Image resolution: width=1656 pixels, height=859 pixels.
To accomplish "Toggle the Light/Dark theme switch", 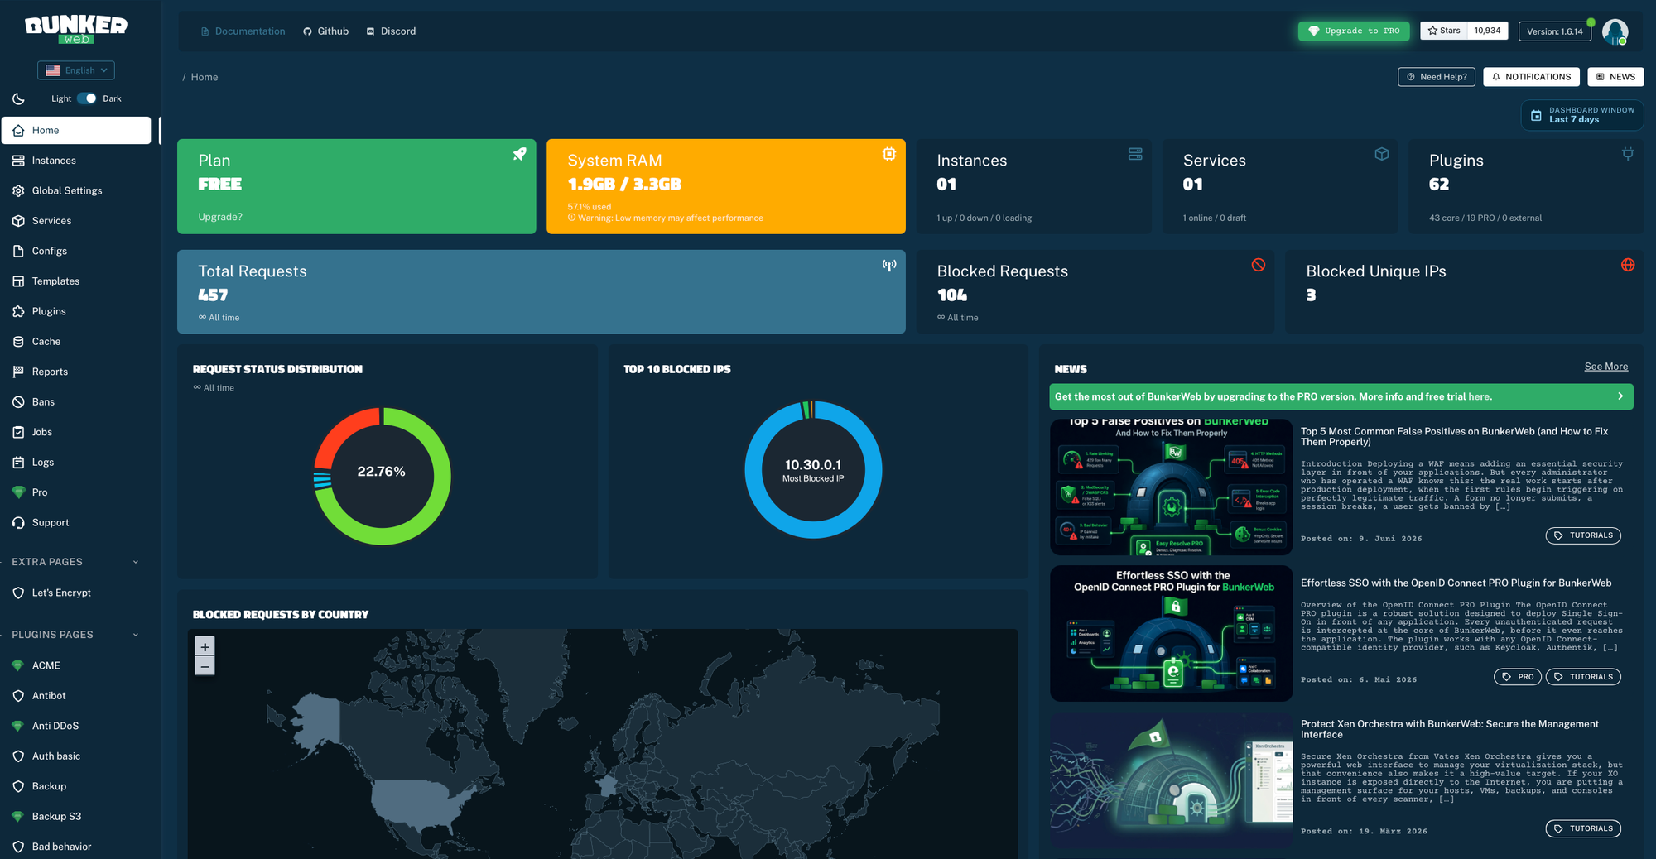I will coord(87,98).
